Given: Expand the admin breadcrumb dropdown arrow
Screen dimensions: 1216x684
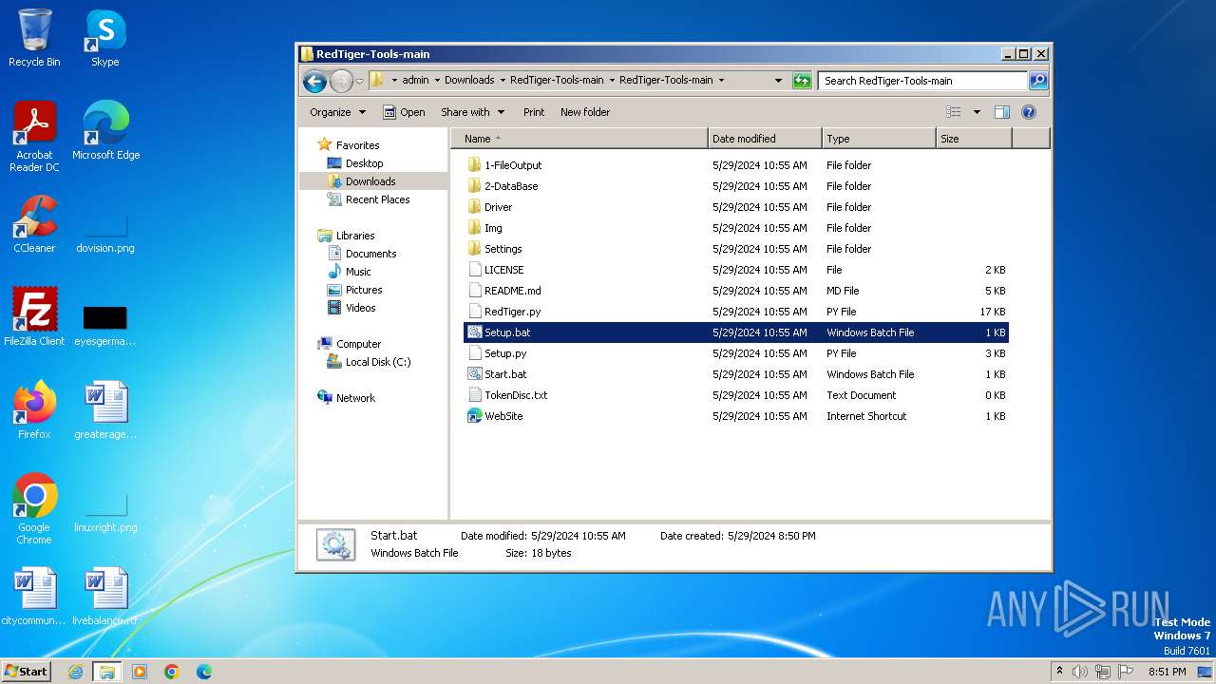Looking at the screenshot, I should click(437, 81).
